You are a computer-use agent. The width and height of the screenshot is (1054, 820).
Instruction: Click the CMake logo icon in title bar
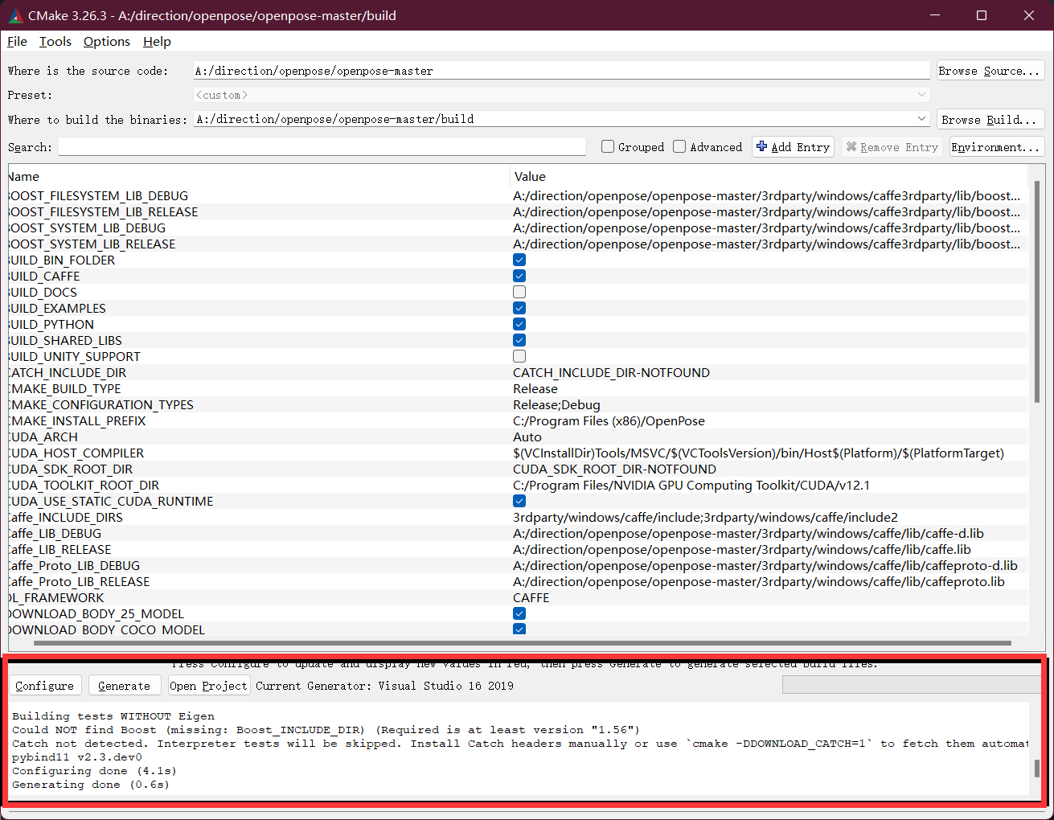coord(15,15)
